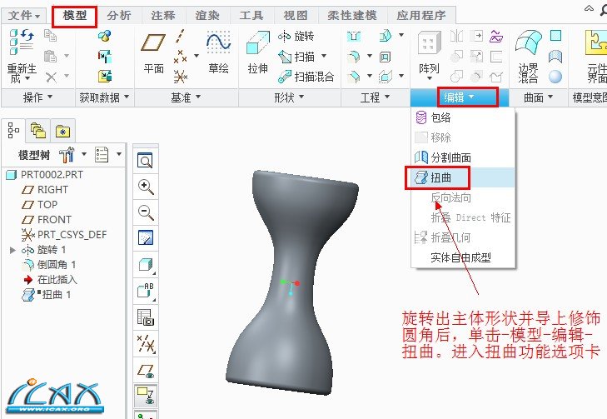
Task: Switch to the 视图 ribbon tab
Action: (296, 16)
